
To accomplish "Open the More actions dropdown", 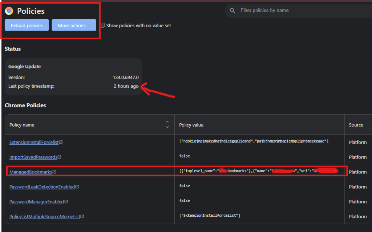I will pyautogui.click(x=74, y=25).
